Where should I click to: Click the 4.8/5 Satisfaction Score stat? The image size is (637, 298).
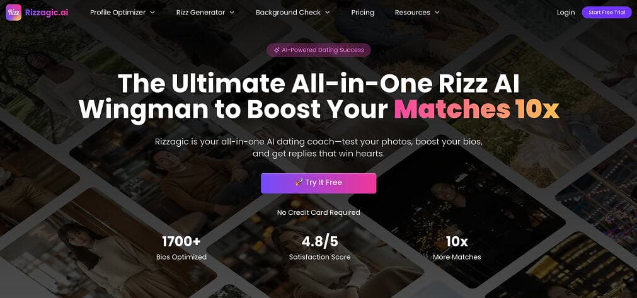click(x=319, y=248)
